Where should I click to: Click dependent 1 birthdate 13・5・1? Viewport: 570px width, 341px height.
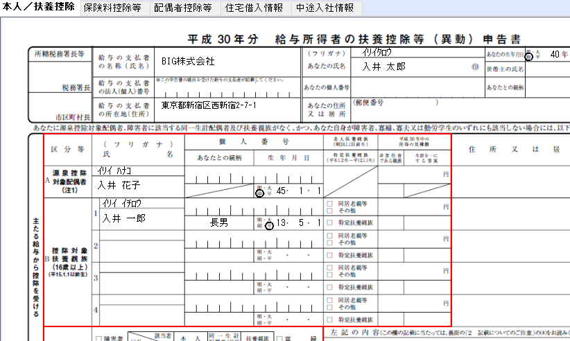[298, 222]
